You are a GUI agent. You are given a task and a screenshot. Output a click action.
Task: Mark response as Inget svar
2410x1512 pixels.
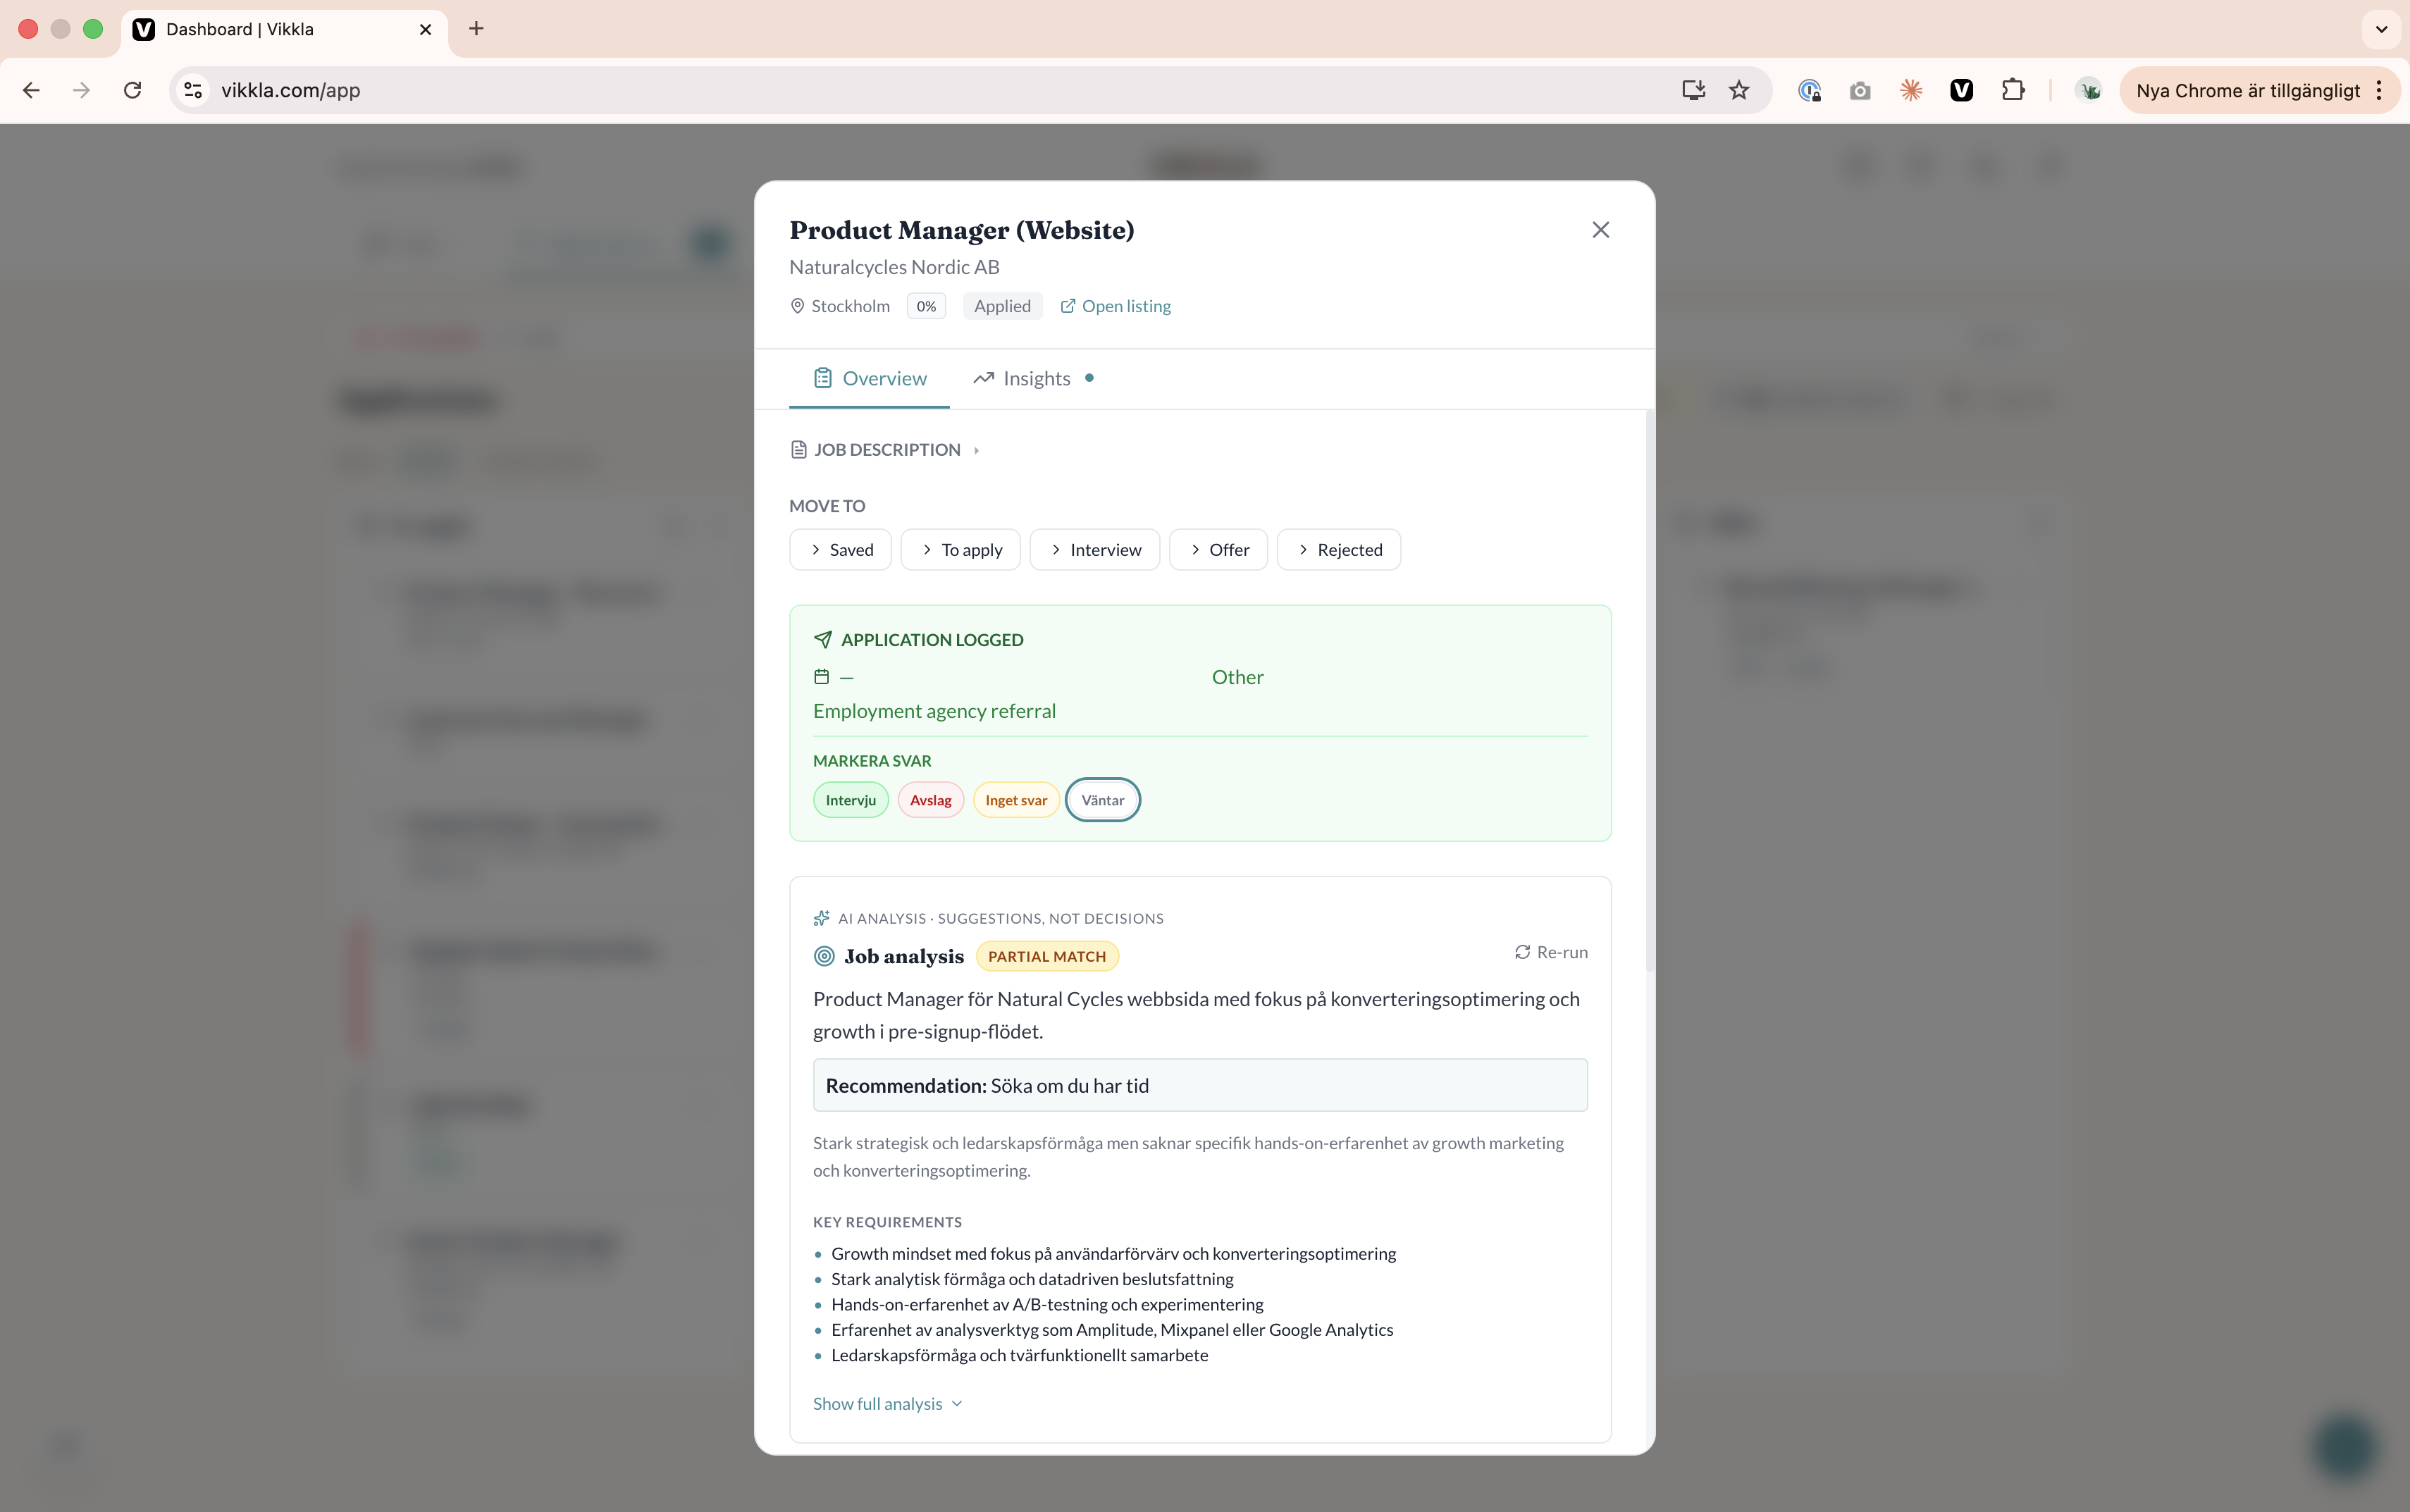(1016, 800)
